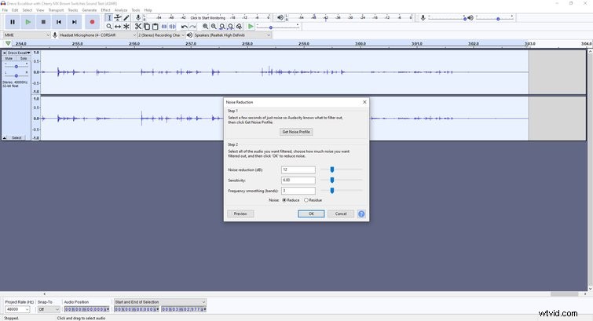Click the Frequency smoothing (bands) field
Image resolution: width=593 pixels, height=321 pixels.
(x=298, y=191)
